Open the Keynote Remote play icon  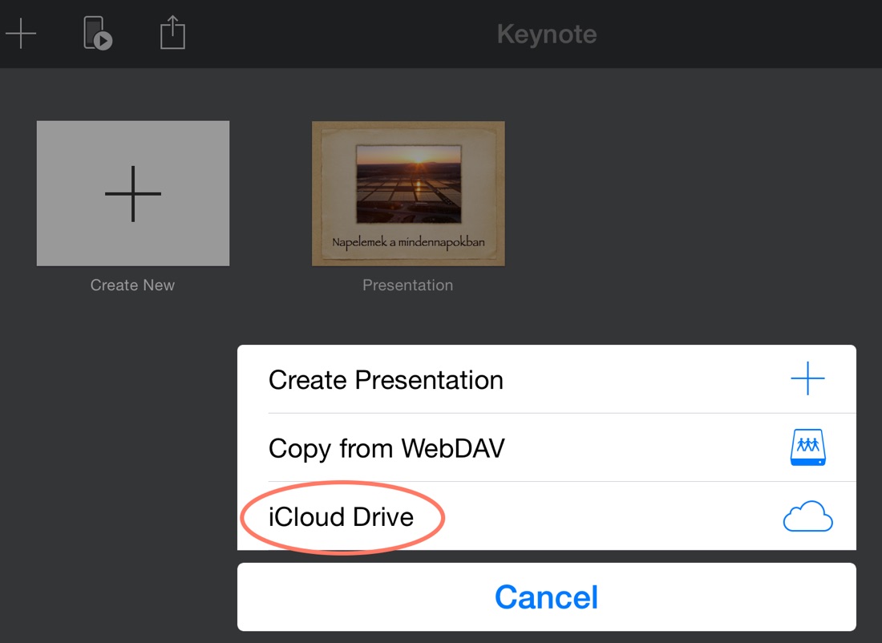[x=98, y=33]
